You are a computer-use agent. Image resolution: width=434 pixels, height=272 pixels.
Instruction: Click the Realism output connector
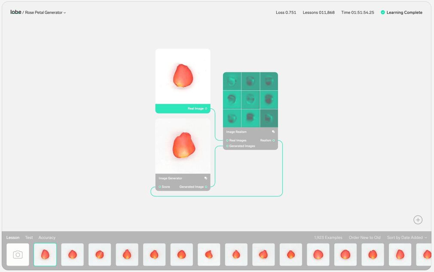(x=273, y=140)
